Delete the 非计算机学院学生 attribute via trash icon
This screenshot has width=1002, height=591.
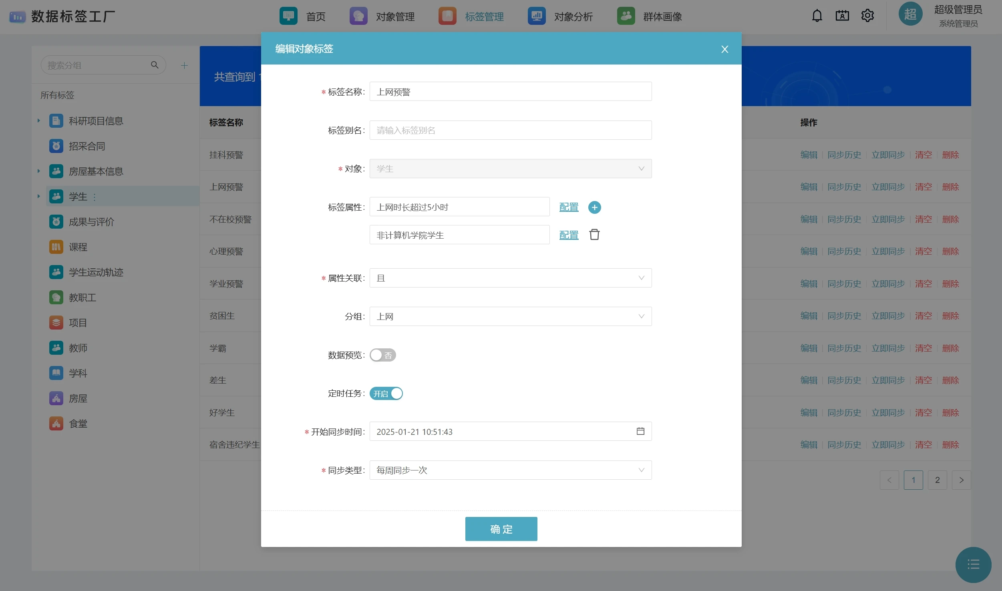tap(594, 235)
